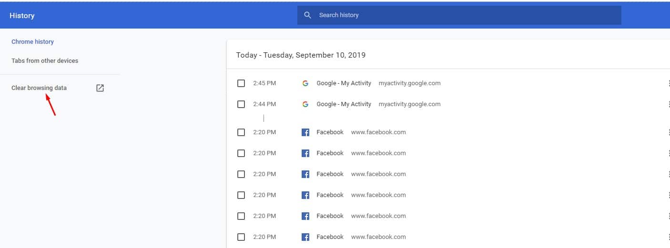Click the Facebook favicon on the first Facebook entry

tap(305, 132)
